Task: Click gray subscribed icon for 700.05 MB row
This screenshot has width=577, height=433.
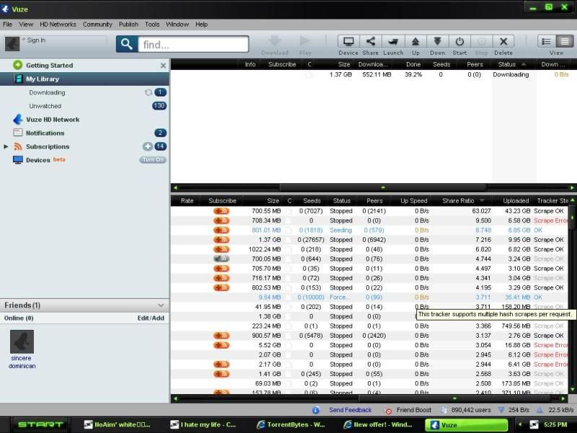Action: 221,259
